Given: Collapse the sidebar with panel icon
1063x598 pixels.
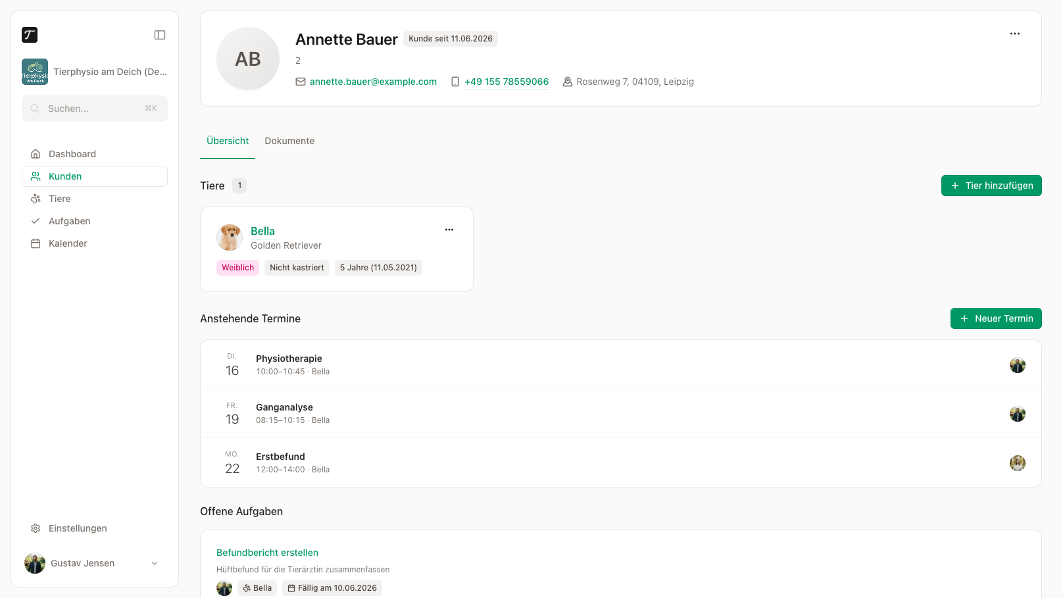Looking at the screenshot, I should tap(160, 35).
